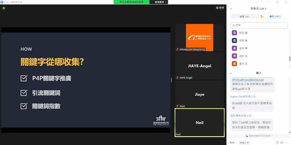Open the emoji picker in chat

click(281, 142)
